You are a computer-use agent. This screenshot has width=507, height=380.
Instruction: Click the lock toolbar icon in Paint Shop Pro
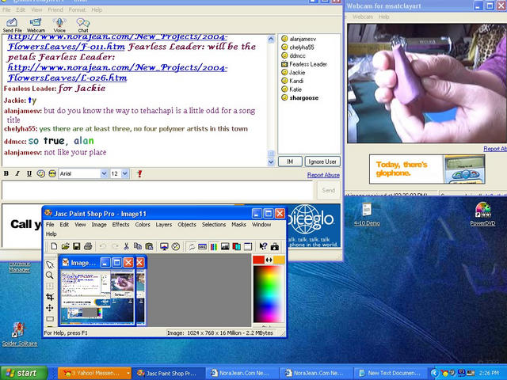click(x=275, y=246)
